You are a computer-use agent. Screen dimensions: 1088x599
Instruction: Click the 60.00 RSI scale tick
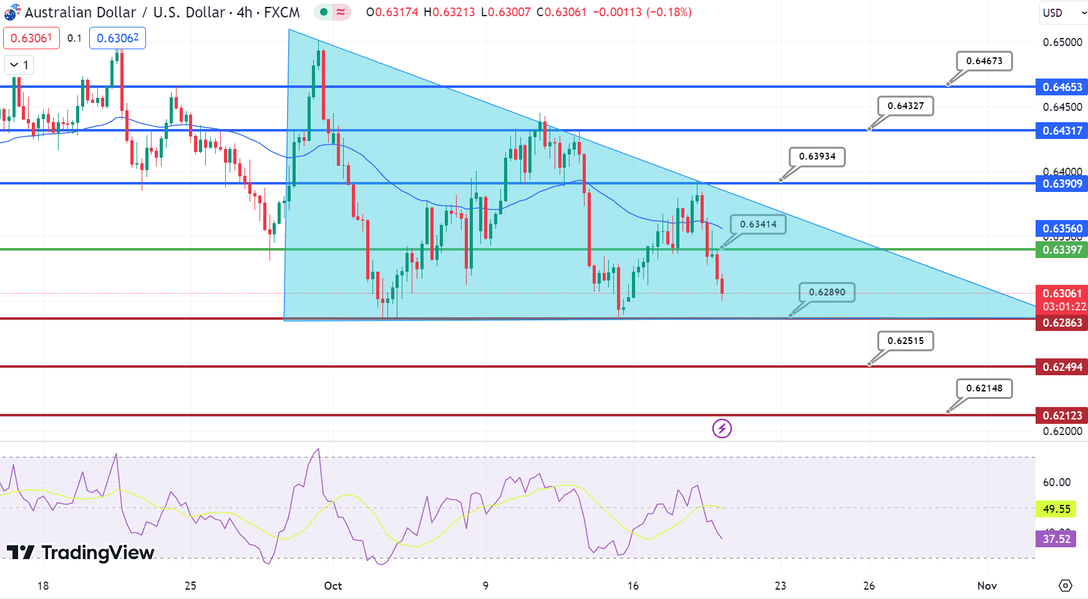coord(1057,482)
